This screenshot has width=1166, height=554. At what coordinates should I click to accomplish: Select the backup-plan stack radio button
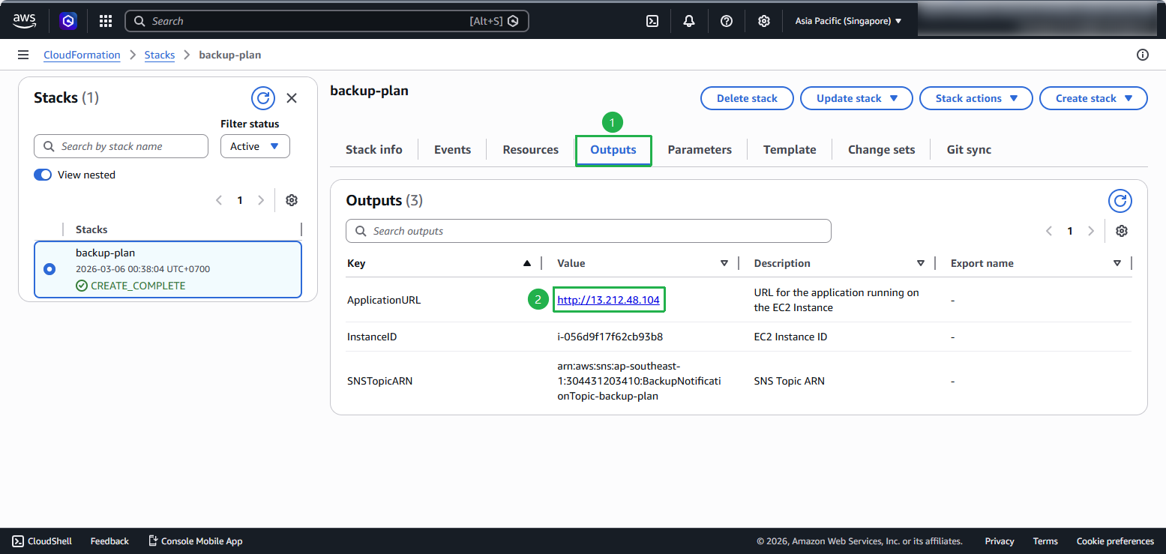[x=49, y=269]
